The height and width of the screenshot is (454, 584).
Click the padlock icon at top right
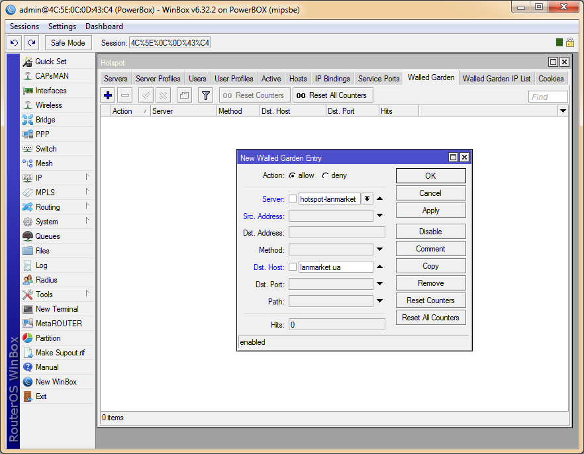point(569,42)
